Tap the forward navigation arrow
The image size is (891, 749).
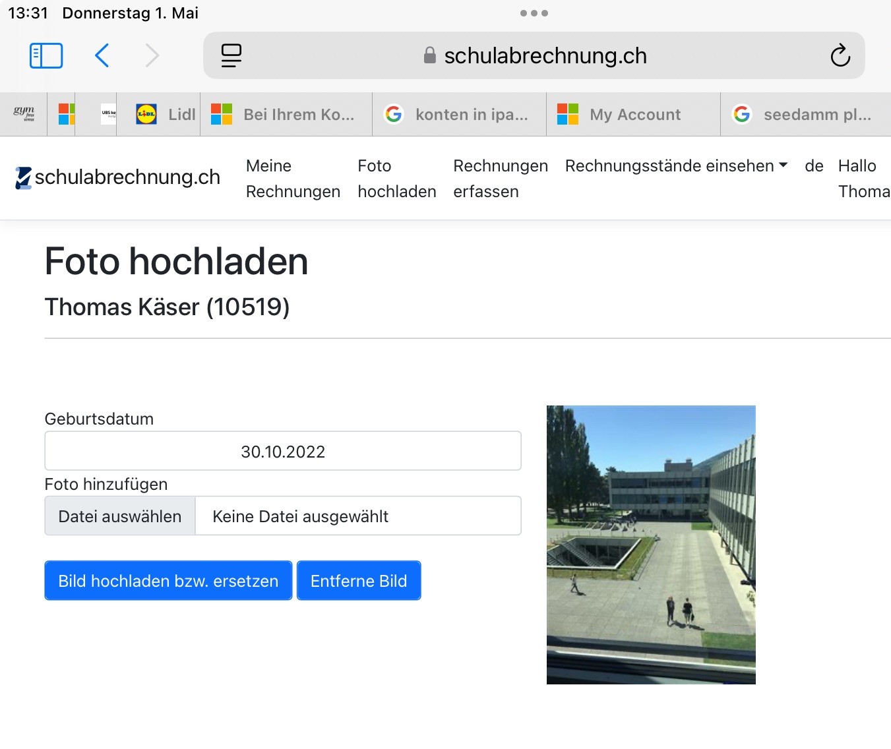(x=152, y=56)
